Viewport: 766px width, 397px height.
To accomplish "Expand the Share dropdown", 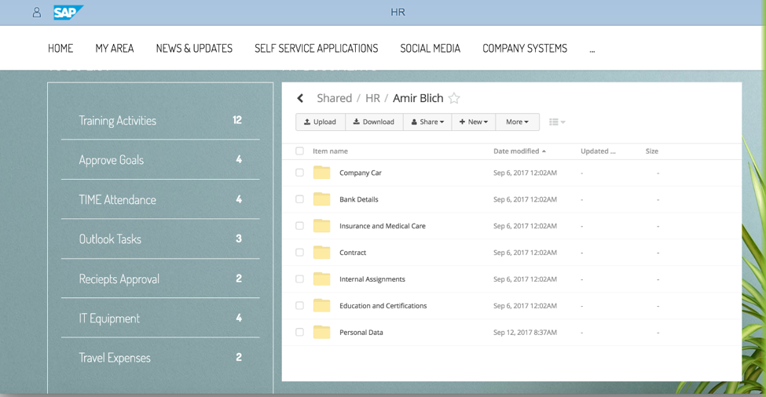I will 427,122.
